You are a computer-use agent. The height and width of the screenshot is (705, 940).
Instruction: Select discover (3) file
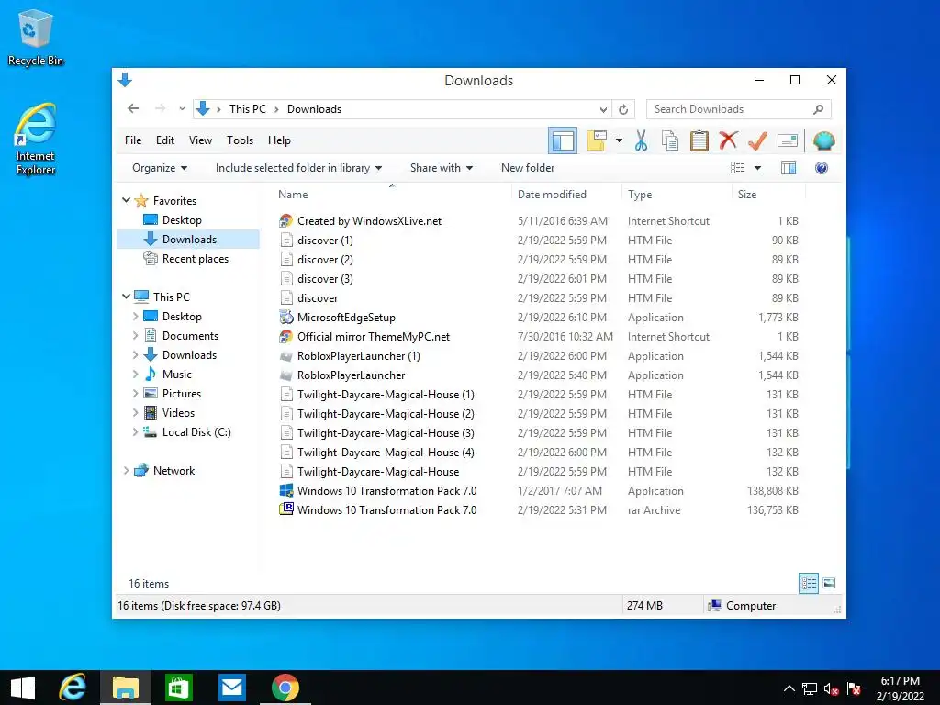(325, 279)
